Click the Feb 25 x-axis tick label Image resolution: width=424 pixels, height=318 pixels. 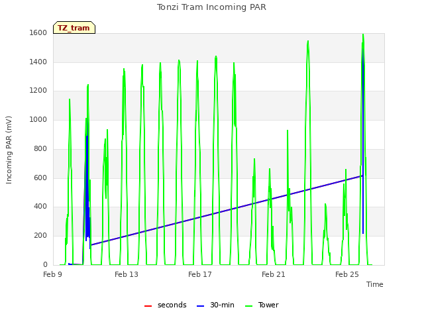pos(347,274)
